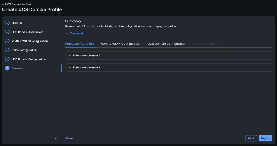Click the UCS Domain Configuration checkmark icon

(x=7, y=59)
